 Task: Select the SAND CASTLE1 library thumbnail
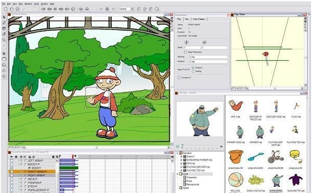256,180
